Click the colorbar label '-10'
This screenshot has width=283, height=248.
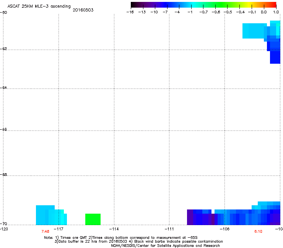[x=154, y=12]
